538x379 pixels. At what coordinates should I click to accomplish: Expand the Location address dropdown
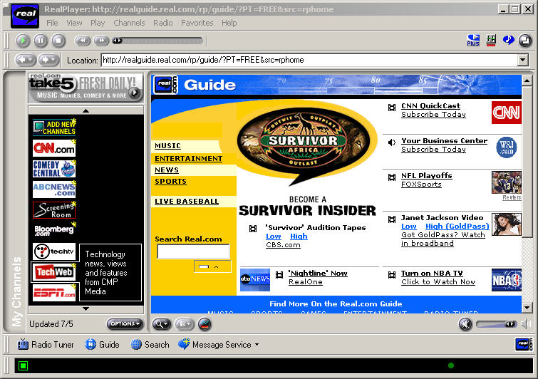point(523,60)
